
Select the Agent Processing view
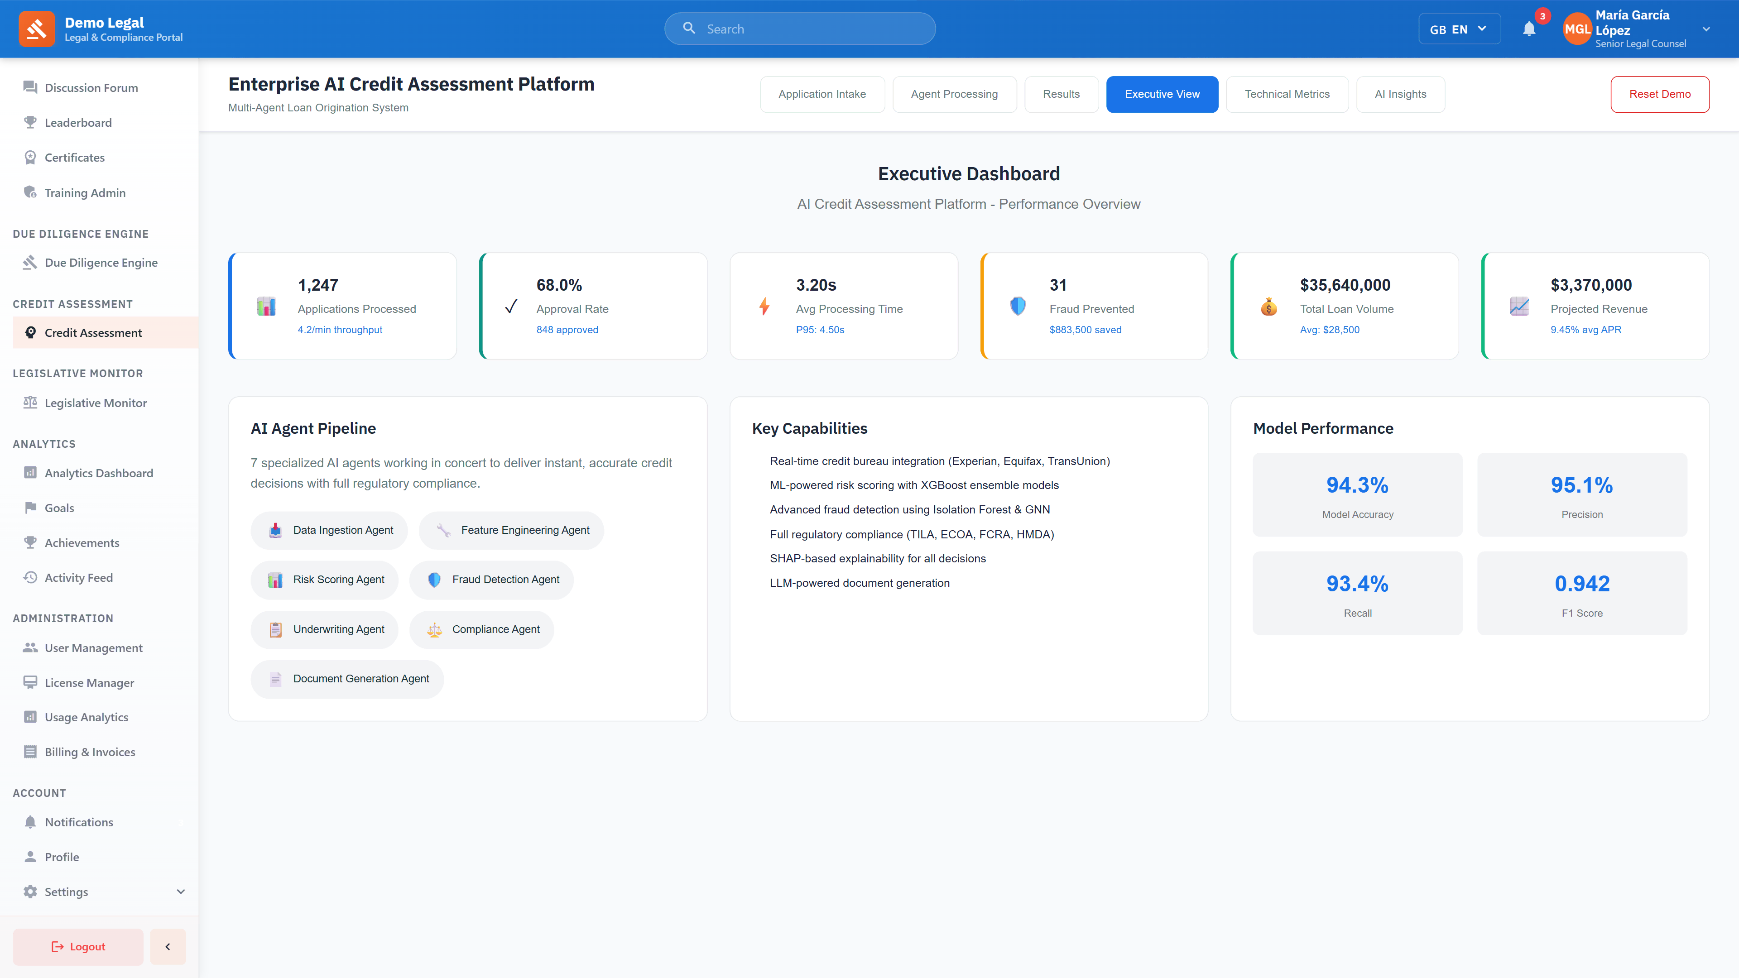[955, 95]
